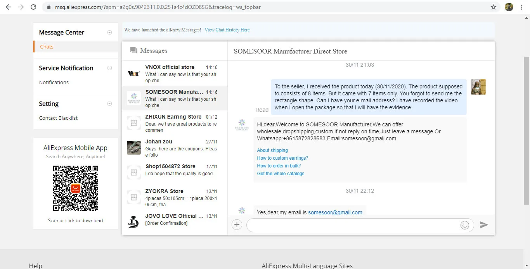Open SOMESOOR Manufacturer conversation in list
This screenshot has height=269, width=530.
coord(175,98)
